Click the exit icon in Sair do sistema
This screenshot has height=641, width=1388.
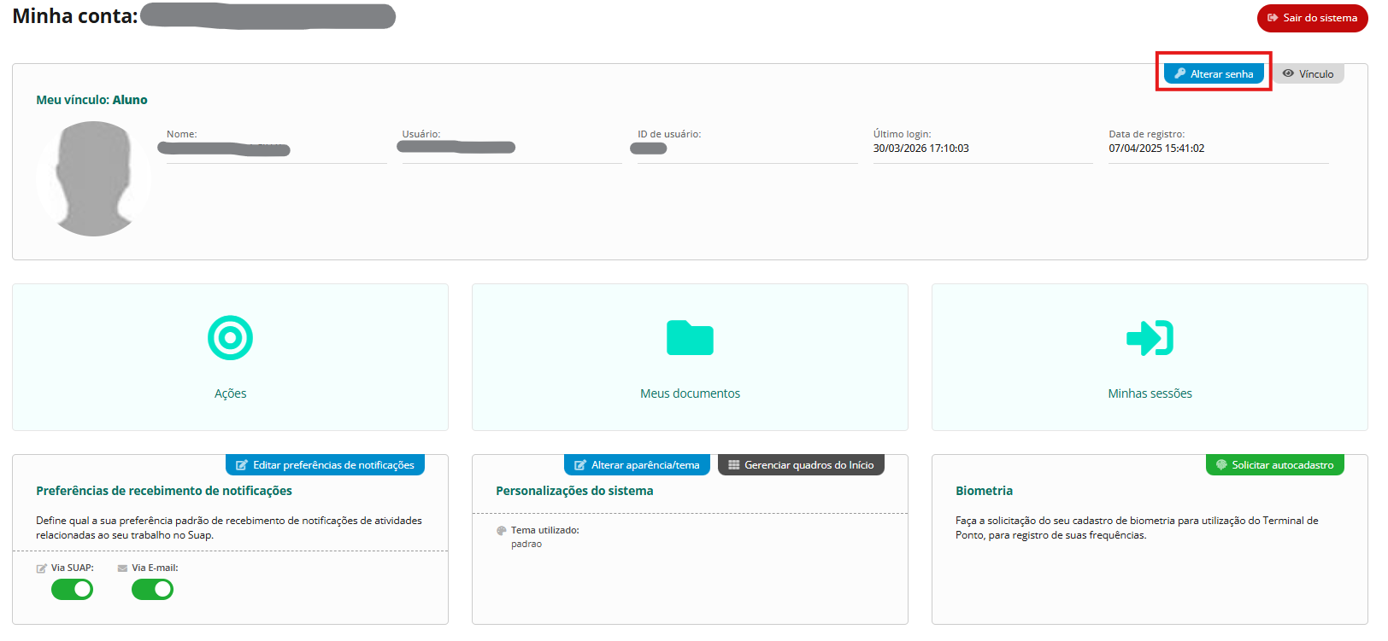[1273, 18]
